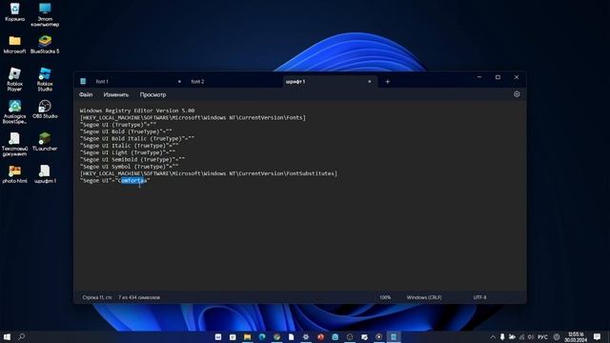Open the Текстовый документ desktop file
The width and height of the screenshot is (610, 343).
pyautogui.click(x=15, y=144)
